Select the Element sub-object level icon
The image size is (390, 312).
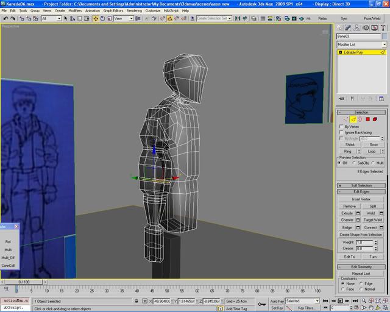[375, 119]
